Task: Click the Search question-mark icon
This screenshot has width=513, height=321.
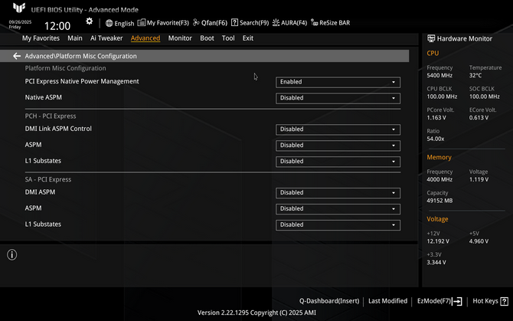Action: click(234, 22)
